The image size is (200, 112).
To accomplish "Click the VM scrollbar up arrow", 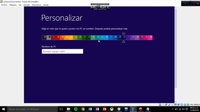I will tap(176, 8).
